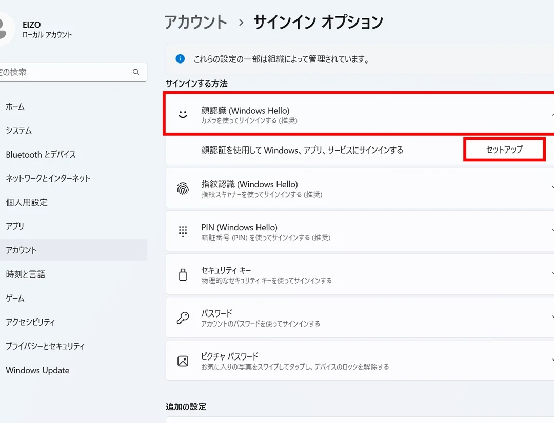The image size is (554, 423).
Task: Open the info icon on the management notice
Action: [x=180, y=58]
